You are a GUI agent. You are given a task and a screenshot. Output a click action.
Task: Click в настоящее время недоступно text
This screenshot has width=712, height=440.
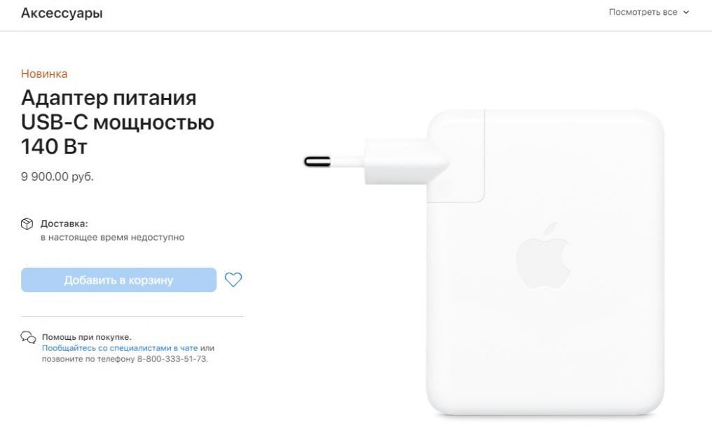point(112,237)
